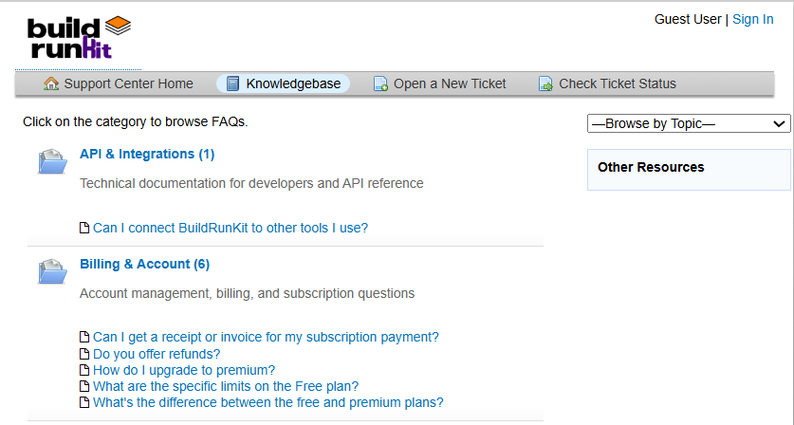Viewport: 794px width, 425px height.
Task: Open 'Do you offer refunds?' FAQ
Action: tap(157, 354)
